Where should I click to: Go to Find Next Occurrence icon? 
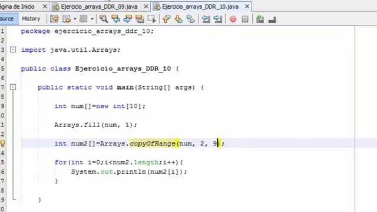(x=128, y=19)
